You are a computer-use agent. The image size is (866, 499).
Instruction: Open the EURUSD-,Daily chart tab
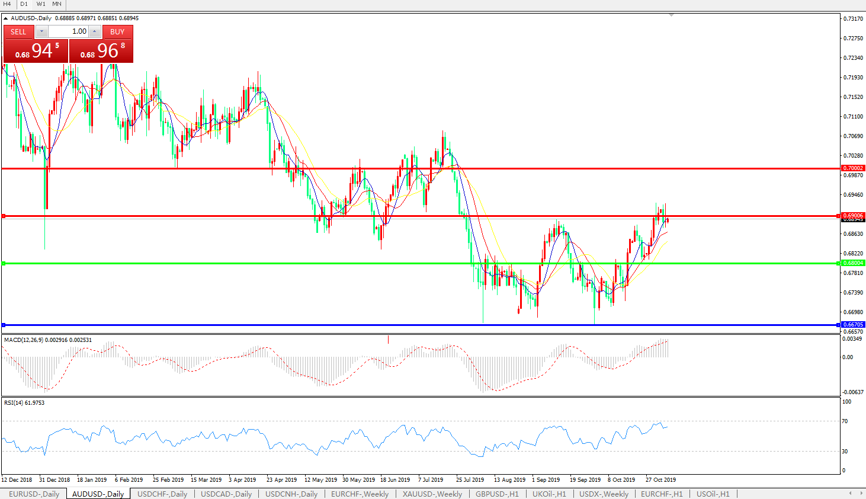[34, 494]
